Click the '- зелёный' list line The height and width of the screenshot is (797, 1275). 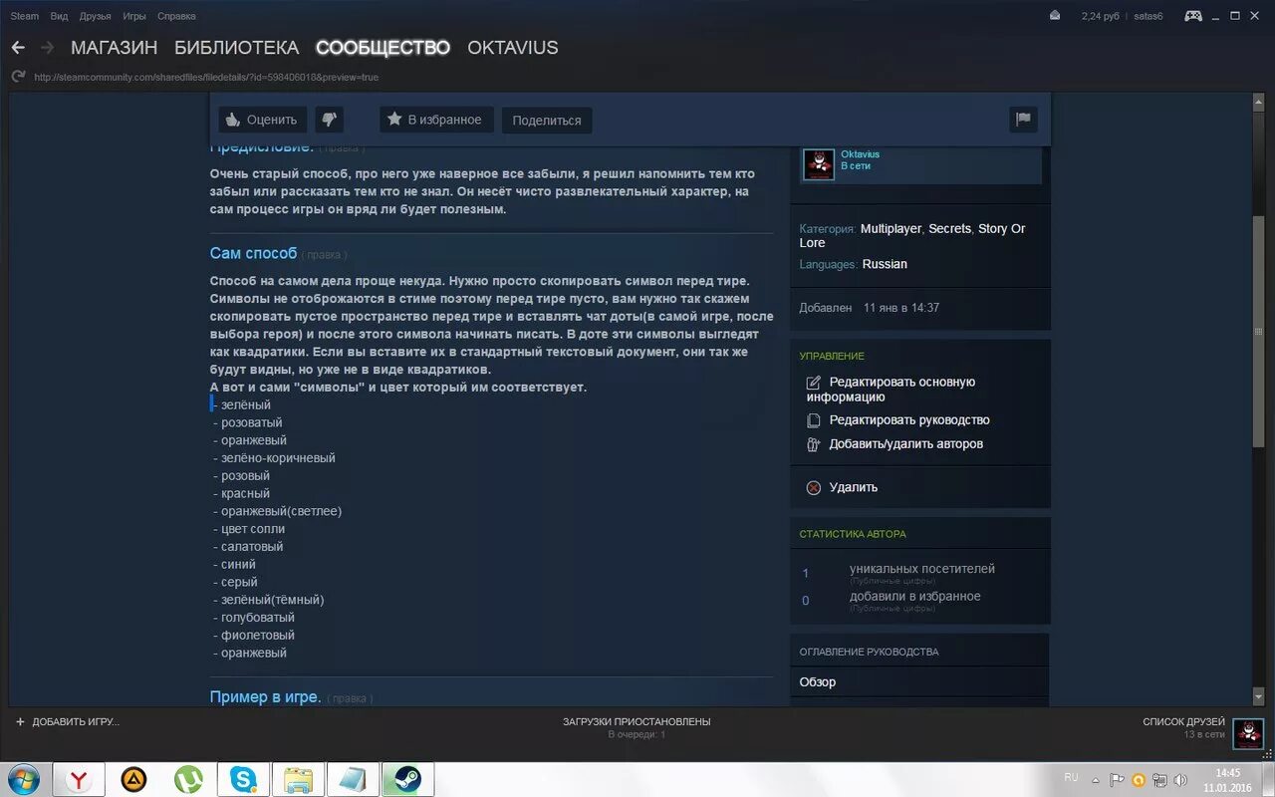pos(241,404)
